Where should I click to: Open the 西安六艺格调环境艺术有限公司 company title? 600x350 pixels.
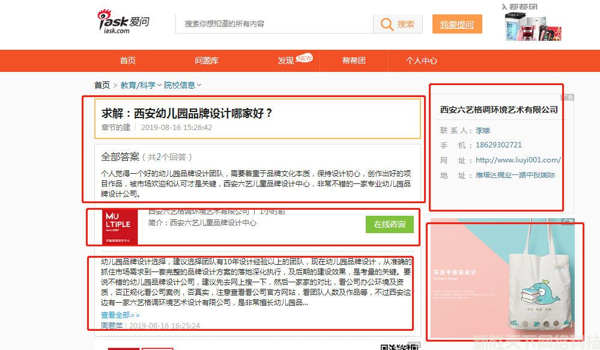498,110
